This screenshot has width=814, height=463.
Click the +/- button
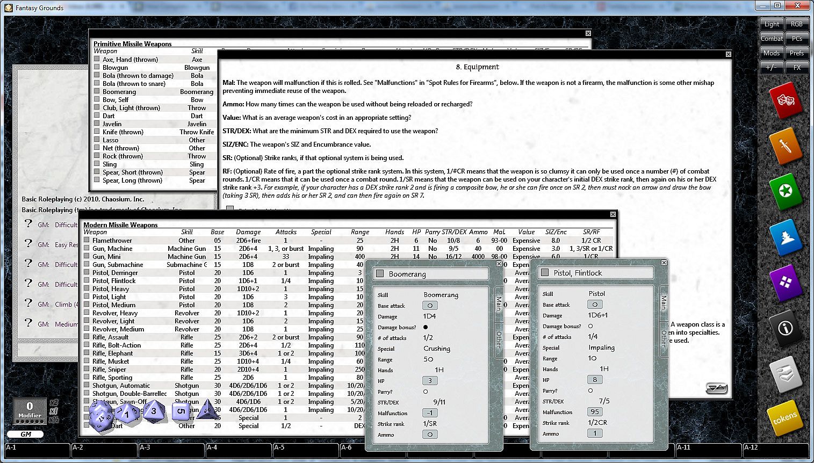pyautogui.click(x=772, y=68)
